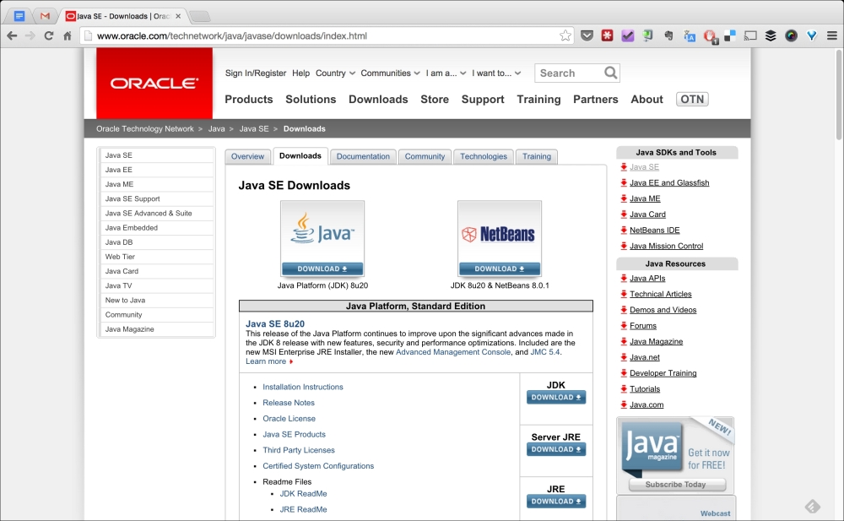Click in the Search input field

click(570, 73)
